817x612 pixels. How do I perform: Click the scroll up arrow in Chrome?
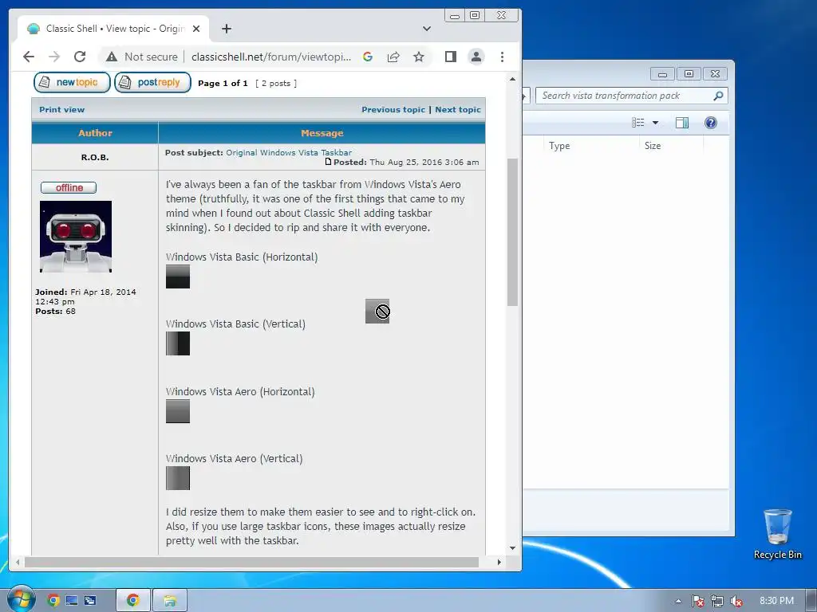point(512,79)
